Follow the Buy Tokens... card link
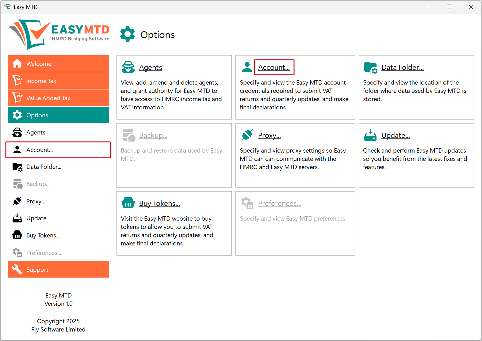 coord(159,203)
